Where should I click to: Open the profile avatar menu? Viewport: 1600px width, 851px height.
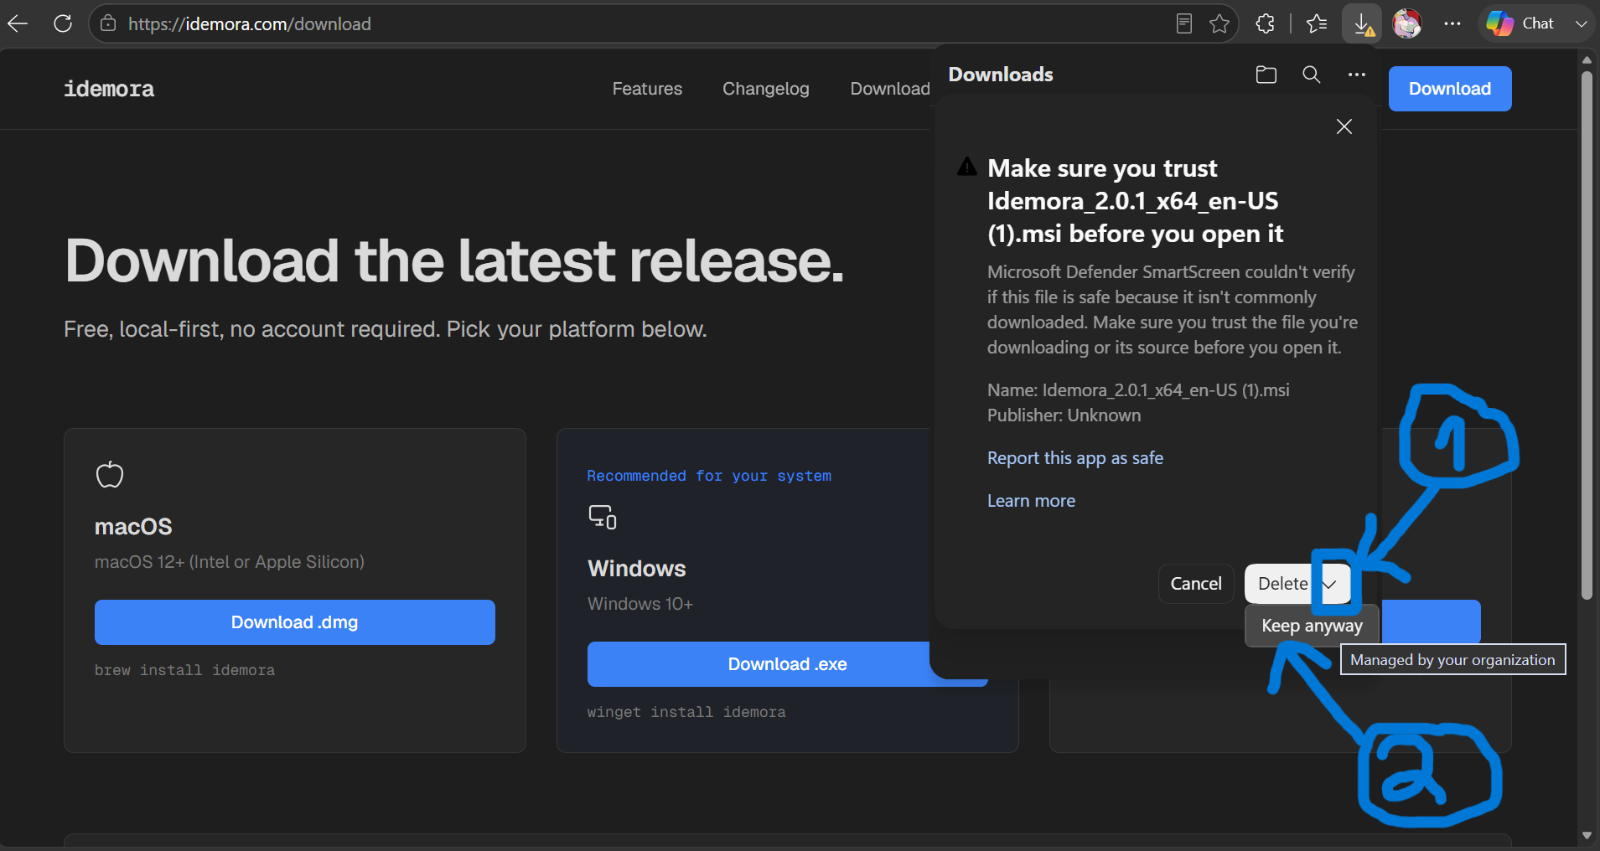1407,23
